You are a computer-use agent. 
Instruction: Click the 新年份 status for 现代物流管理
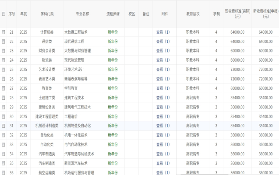pos(113,60)
